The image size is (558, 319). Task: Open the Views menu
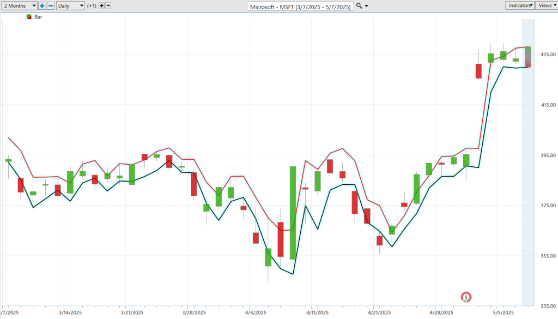point(546,5)
